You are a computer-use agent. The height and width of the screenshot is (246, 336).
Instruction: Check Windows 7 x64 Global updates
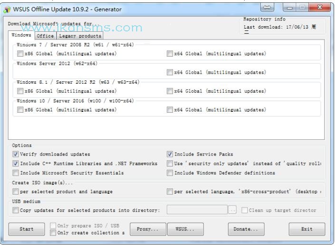[170, 53]
